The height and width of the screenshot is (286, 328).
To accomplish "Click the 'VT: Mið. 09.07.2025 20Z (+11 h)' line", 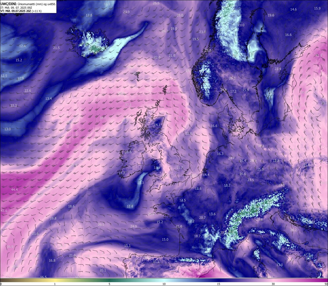I will point(21,11).
